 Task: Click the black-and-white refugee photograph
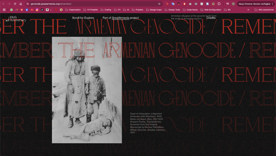click(x=87, y=90)
